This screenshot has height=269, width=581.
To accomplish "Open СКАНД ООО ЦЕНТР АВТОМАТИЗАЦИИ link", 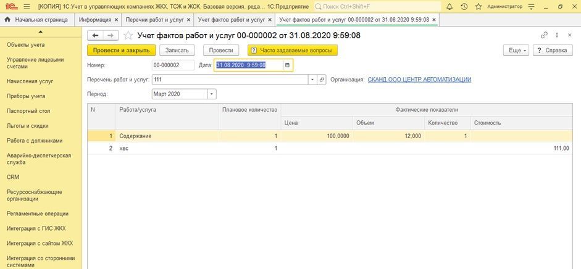I will 419,80.
